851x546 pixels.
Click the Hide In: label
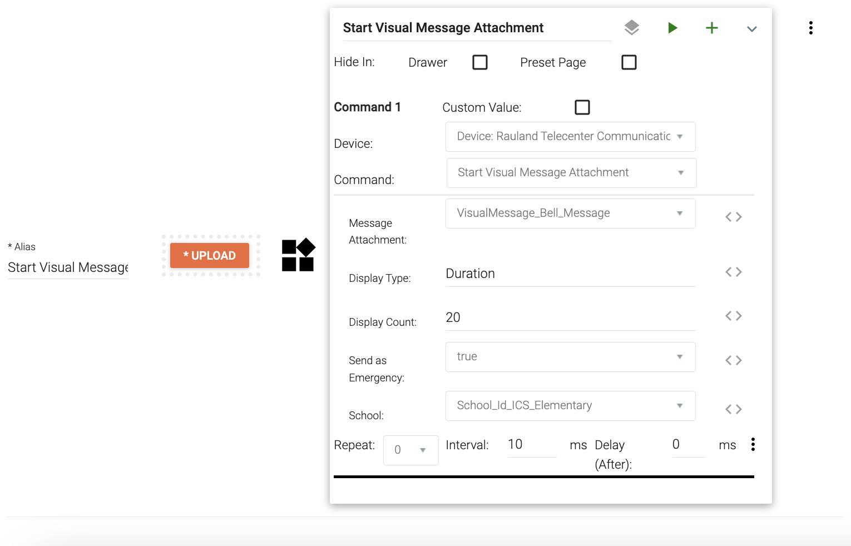pos(354,62)
